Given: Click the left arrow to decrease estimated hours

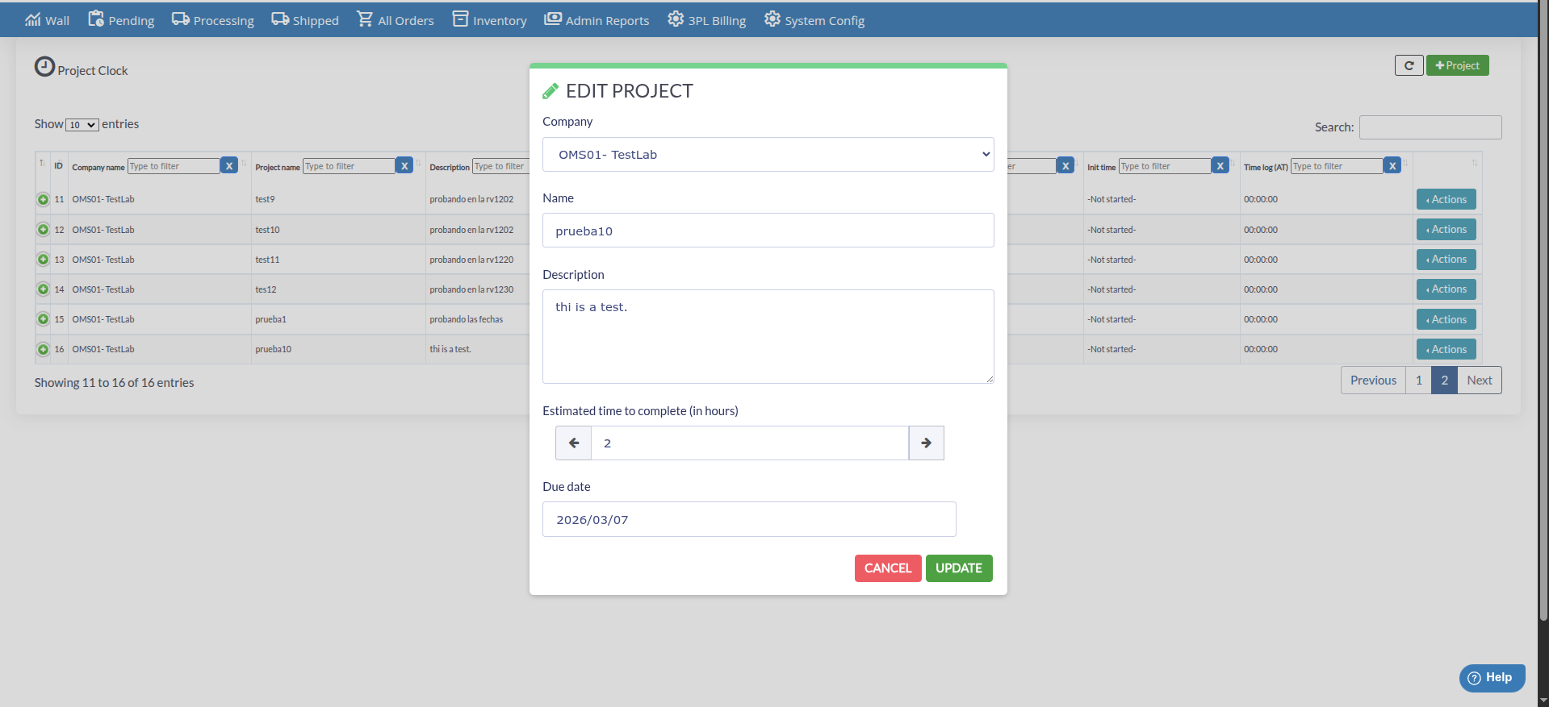Looking at the screenshot, I should (x=573, y=443).
